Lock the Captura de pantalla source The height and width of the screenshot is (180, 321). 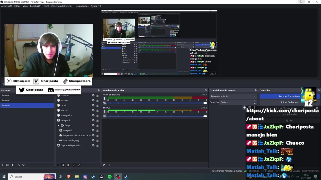click(x=97, y=145)
